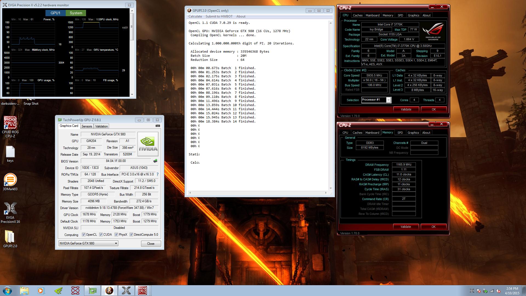Open the GPUPI 2.0 desktop folder
This screenshot has width=526, height=296.
click(x=10, y=239)
